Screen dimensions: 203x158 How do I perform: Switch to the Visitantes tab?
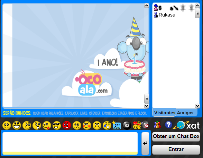click(x=165, y=113)
